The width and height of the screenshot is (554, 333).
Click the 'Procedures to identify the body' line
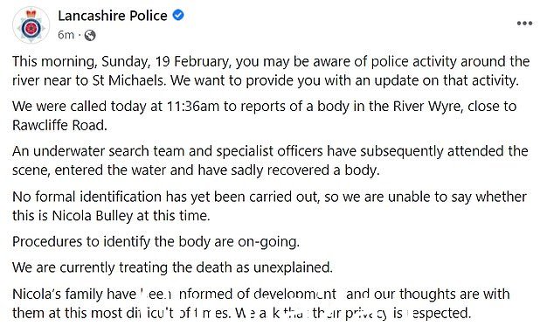click(156, 242)
